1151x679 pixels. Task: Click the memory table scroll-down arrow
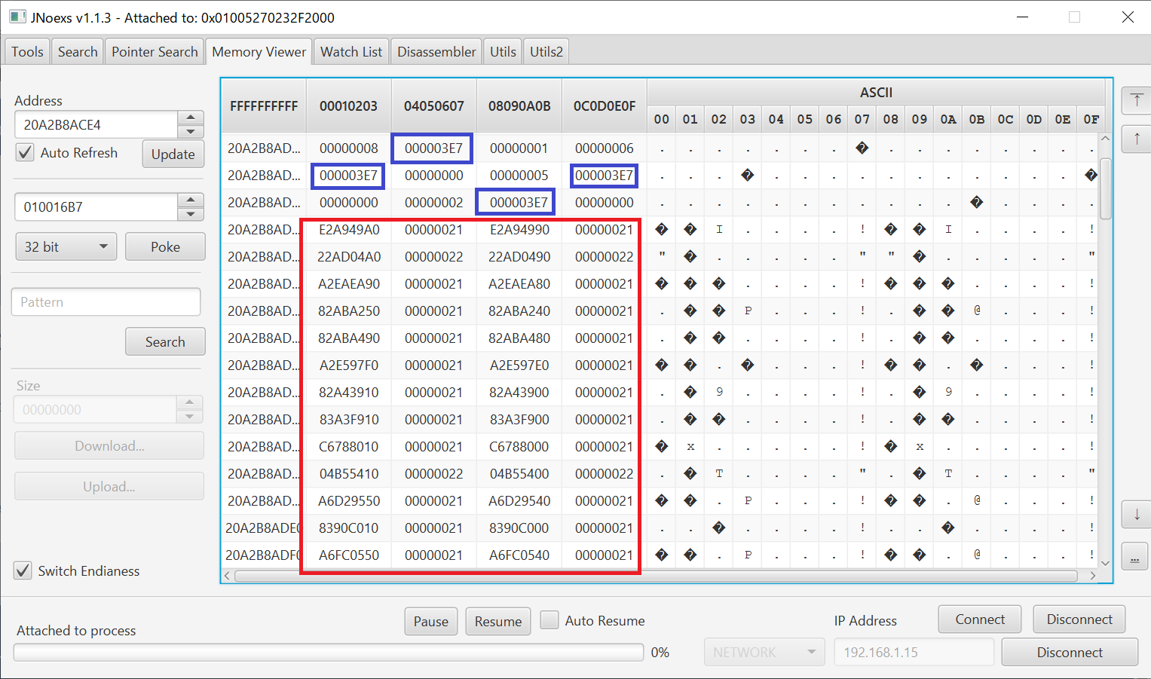coord(1105,562)
